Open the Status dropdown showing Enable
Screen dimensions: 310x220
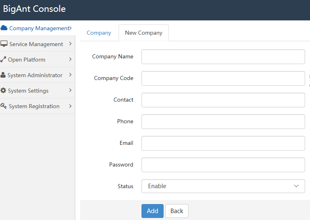(x=223, y=186)
